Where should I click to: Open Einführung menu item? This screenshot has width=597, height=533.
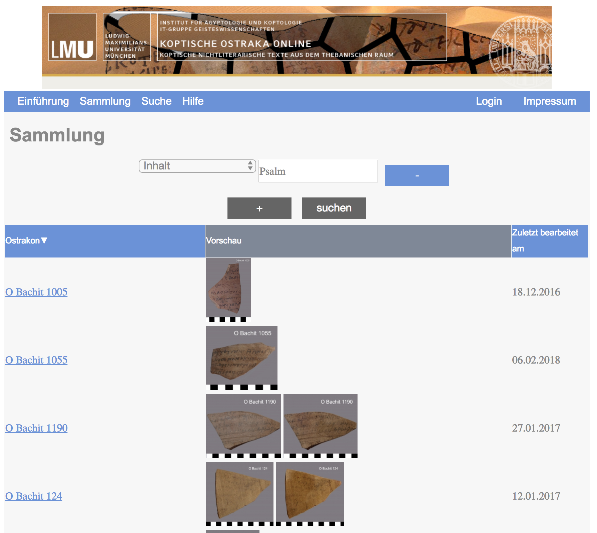tap(43, 101)
